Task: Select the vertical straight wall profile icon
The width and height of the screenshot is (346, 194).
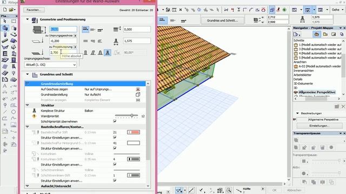Action: click(85, 53)
